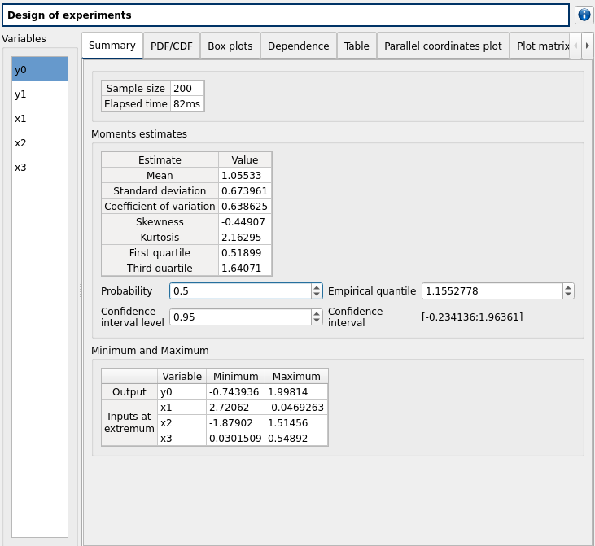Show the Table tab
Image resolution: width=595 pixels, height=546 pixels.
pos(357,46)
